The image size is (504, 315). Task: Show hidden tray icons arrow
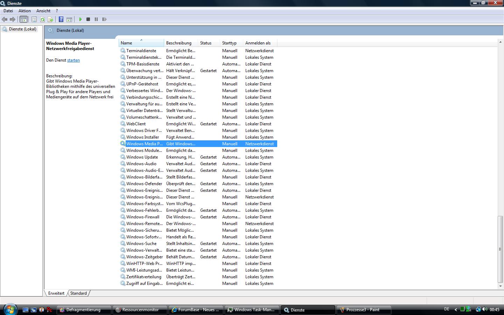pos(456,309)
